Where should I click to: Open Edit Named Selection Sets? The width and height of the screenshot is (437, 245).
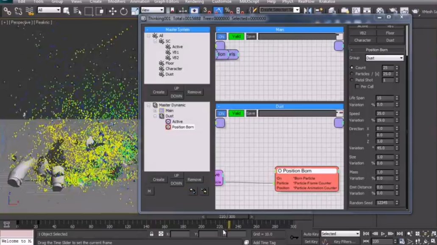253,11
